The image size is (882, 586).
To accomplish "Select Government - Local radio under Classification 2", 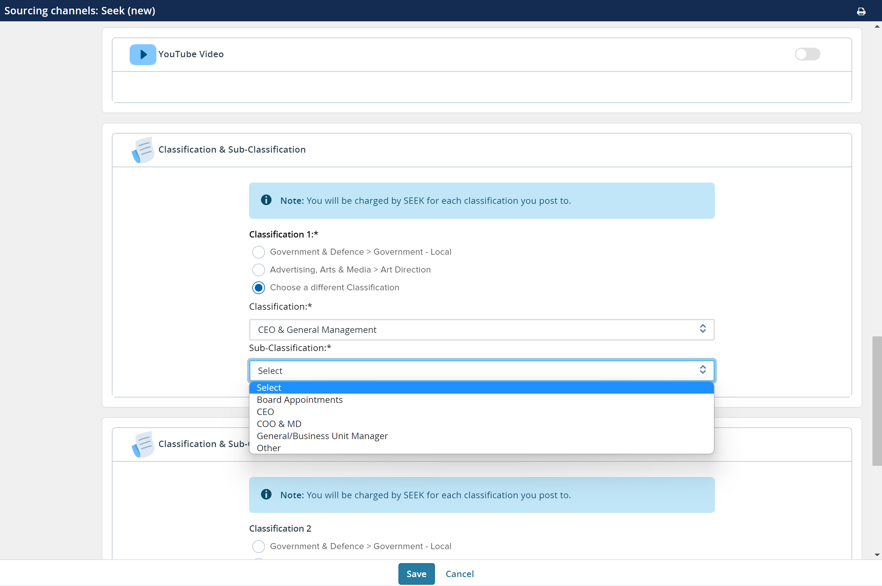I will tap(258, 546).
